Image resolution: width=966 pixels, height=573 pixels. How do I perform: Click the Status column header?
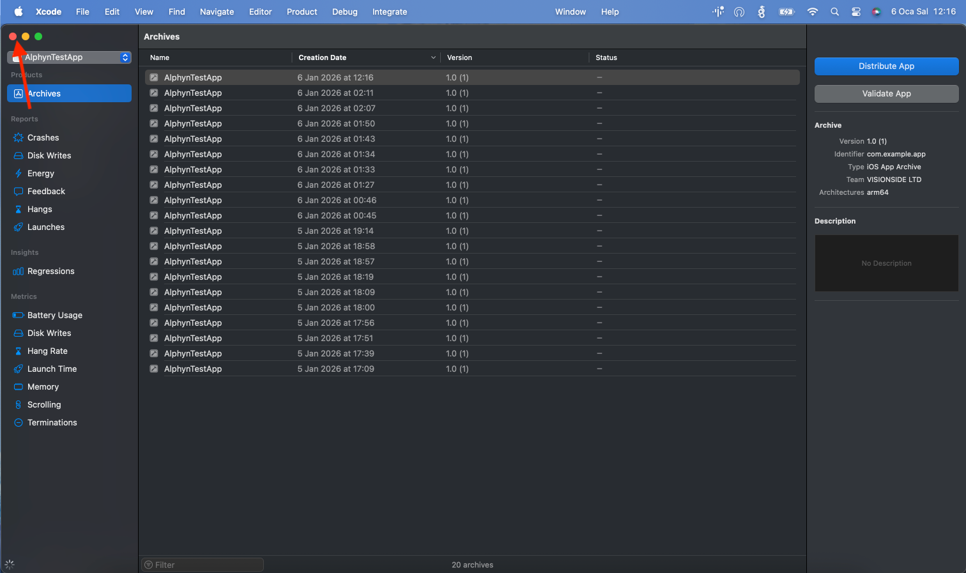[x=606, y=57]
